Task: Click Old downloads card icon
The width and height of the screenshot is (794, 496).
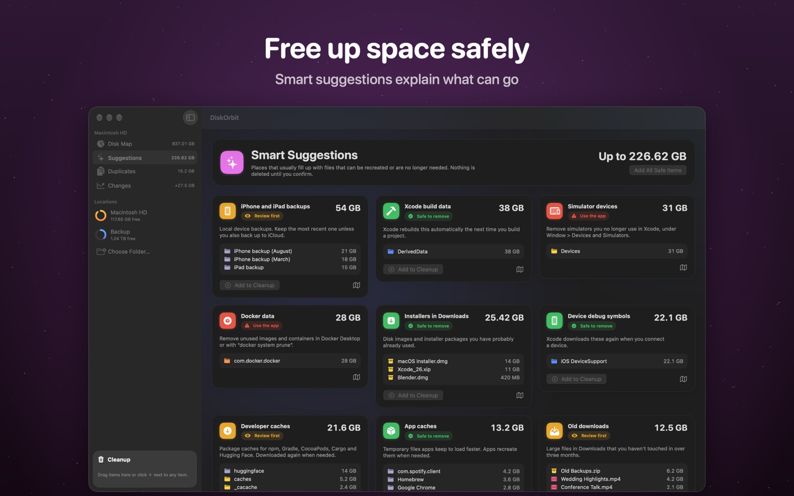Action: coord(555,430)
